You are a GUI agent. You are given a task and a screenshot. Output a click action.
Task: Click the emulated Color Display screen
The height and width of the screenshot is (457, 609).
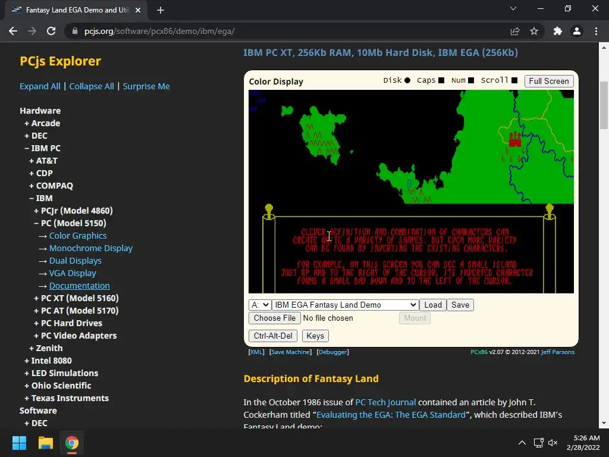coord(411,192)
